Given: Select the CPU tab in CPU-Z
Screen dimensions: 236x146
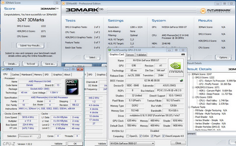Looking at the screenshot, I should 6,74.
